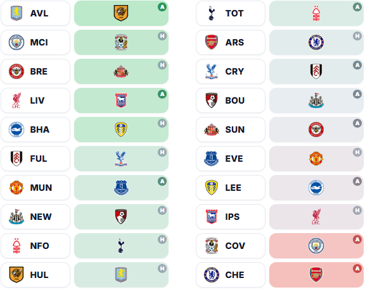Select the BRE team card
This screenshot has width=370, height=290.
pyautogui.click(x=35, y=71)
